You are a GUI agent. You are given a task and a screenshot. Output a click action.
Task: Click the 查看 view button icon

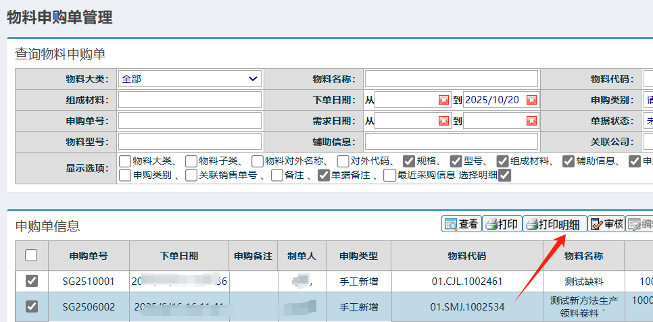[452, 225]
